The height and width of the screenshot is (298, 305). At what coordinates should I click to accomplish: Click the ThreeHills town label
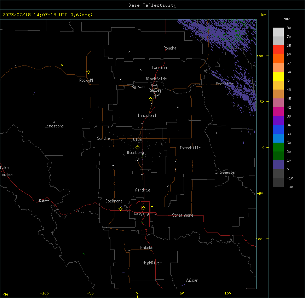click(190, 148)
